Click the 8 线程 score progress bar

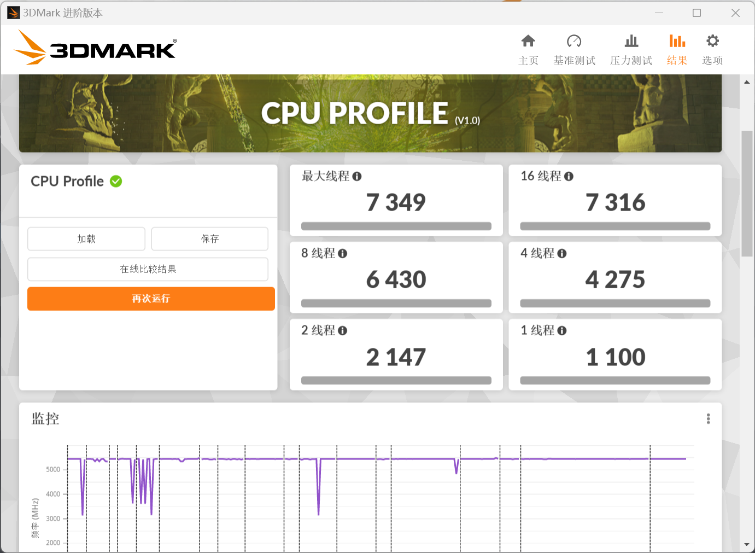pyautogui.click(x=396, y=303)
